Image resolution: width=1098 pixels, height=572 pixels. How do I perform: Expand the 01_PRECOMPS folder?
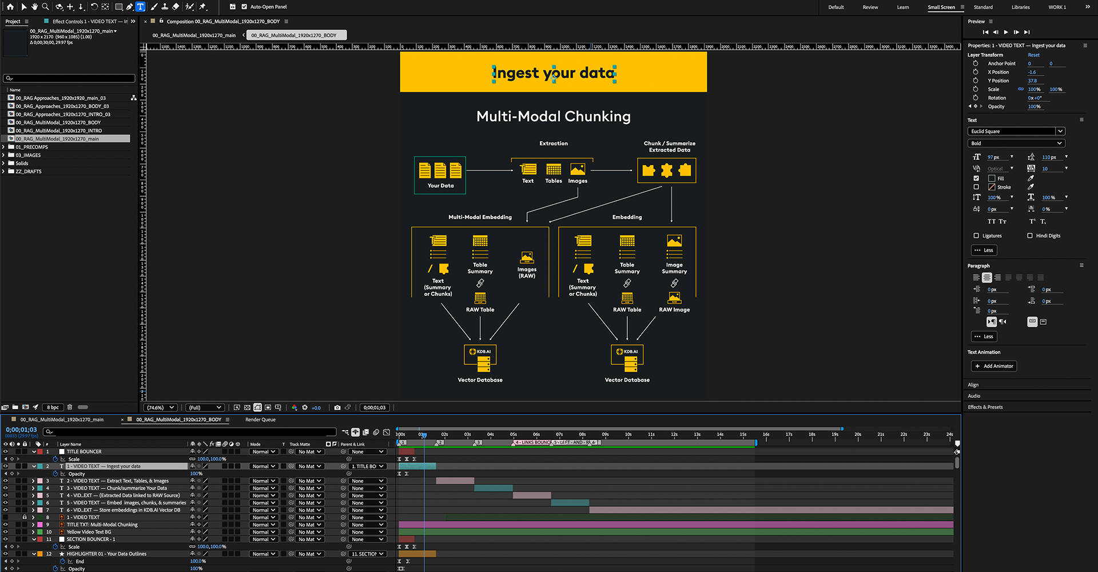tap(3, 147)
